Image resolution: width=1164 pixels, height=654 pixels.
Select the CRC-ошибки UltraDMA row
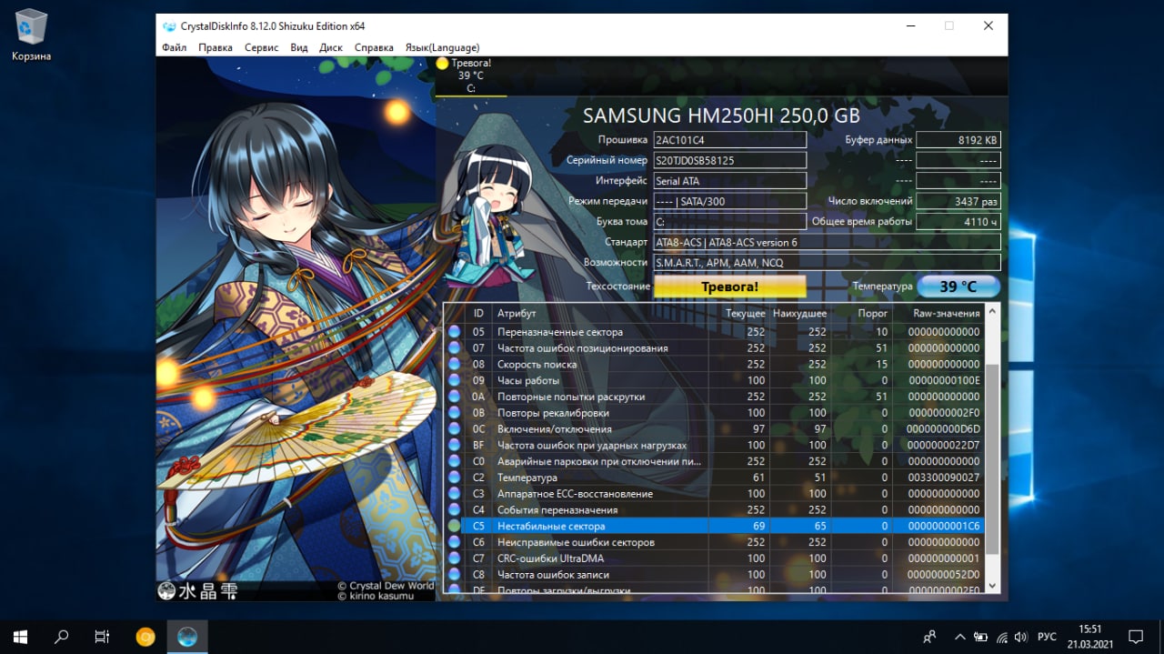pyautogui.click(x=714, y=558)
